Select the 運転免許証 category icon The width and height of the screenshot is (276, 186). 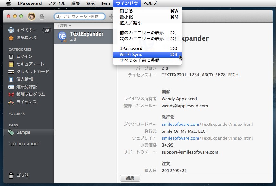[x=11, y=87]
